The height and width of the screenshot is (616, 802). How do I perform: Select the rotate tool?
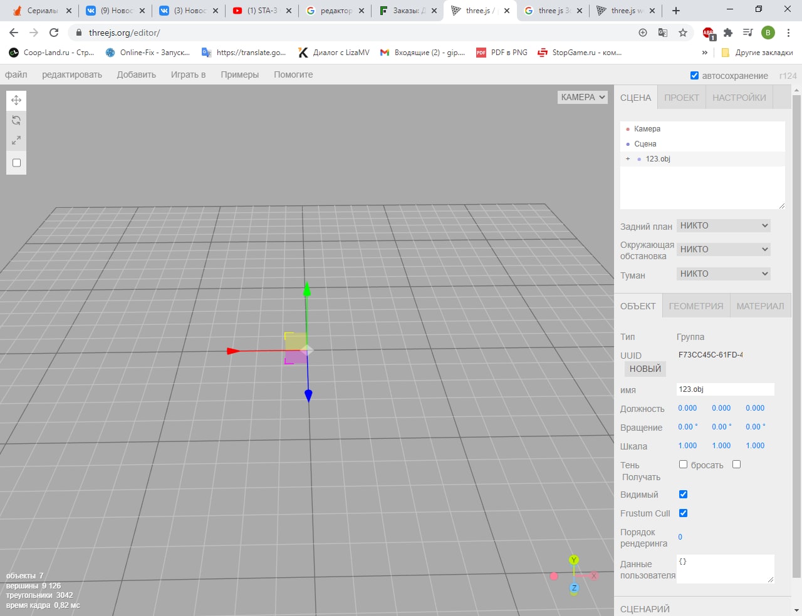pos(16,120)
